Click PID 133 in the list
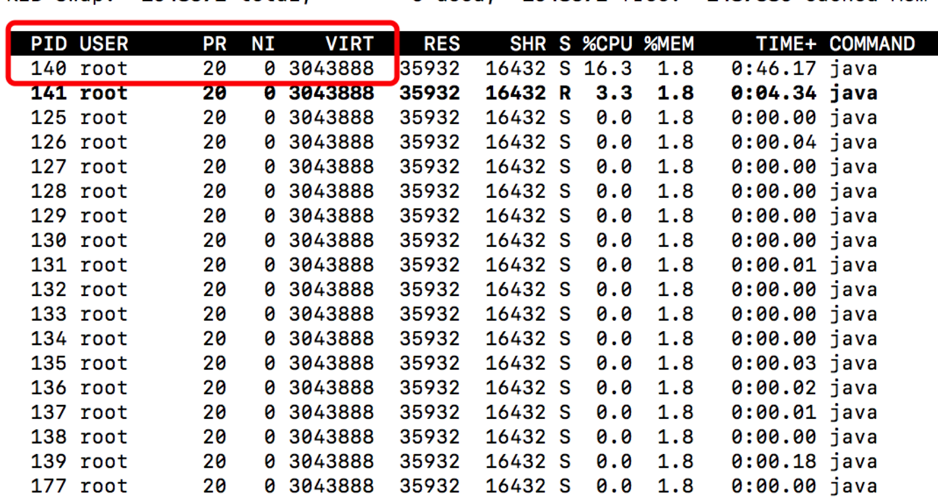Viewport: 938px width, 499px height. (x=49, y=314)
